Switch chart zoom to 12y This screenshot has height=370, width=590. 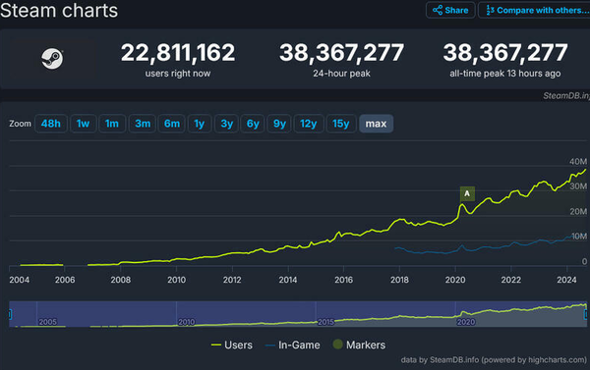point(308,124)
